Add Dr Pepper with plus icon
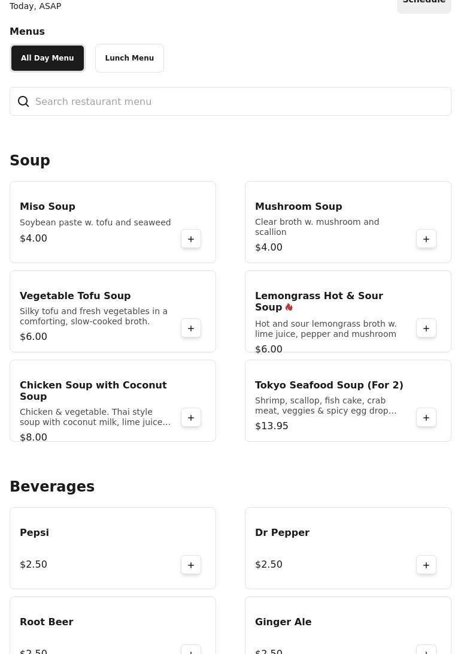 coord(426,565)
